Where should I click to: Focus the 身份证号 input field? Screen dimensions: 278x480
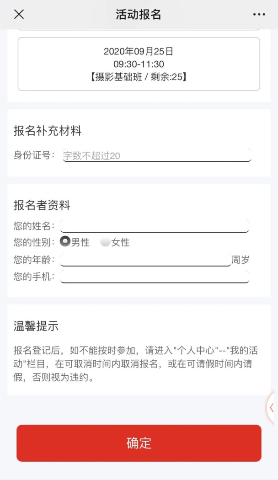157,155
